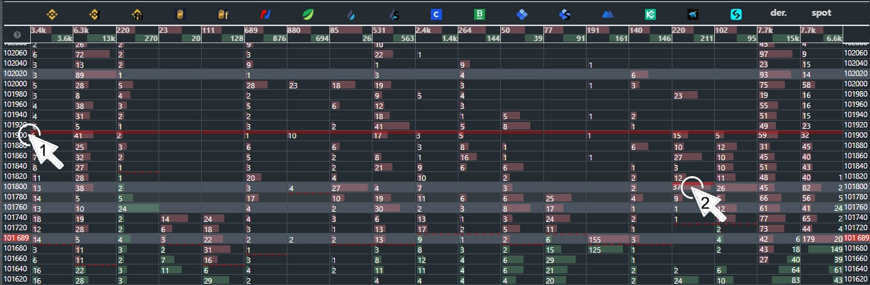Click the gold coin icon without the f
This screenshot has width=870, height=285.
click(180, 14)
